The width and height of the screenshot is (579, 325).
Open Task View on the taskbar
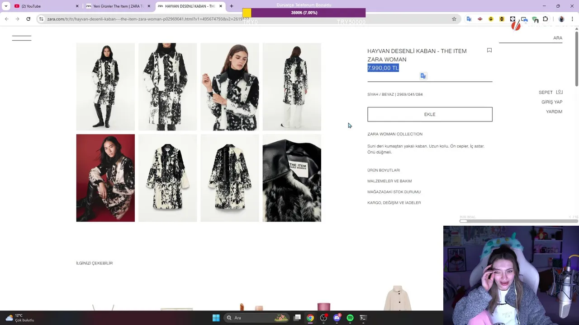297,318
